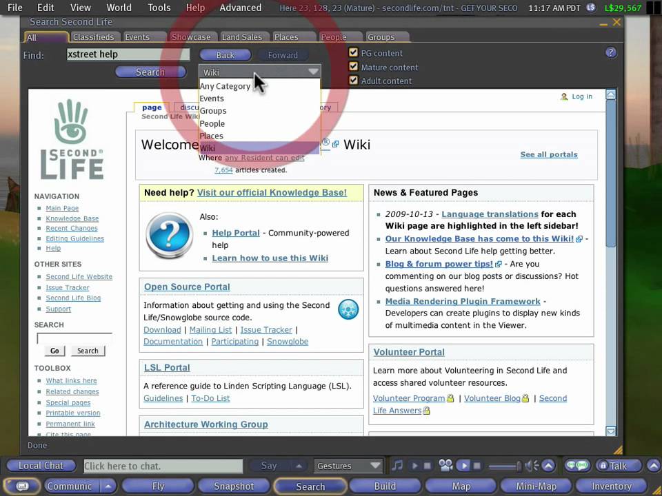662x496 pixels.
Task: Open the LSL Portal link
Action: coord(167,367)
